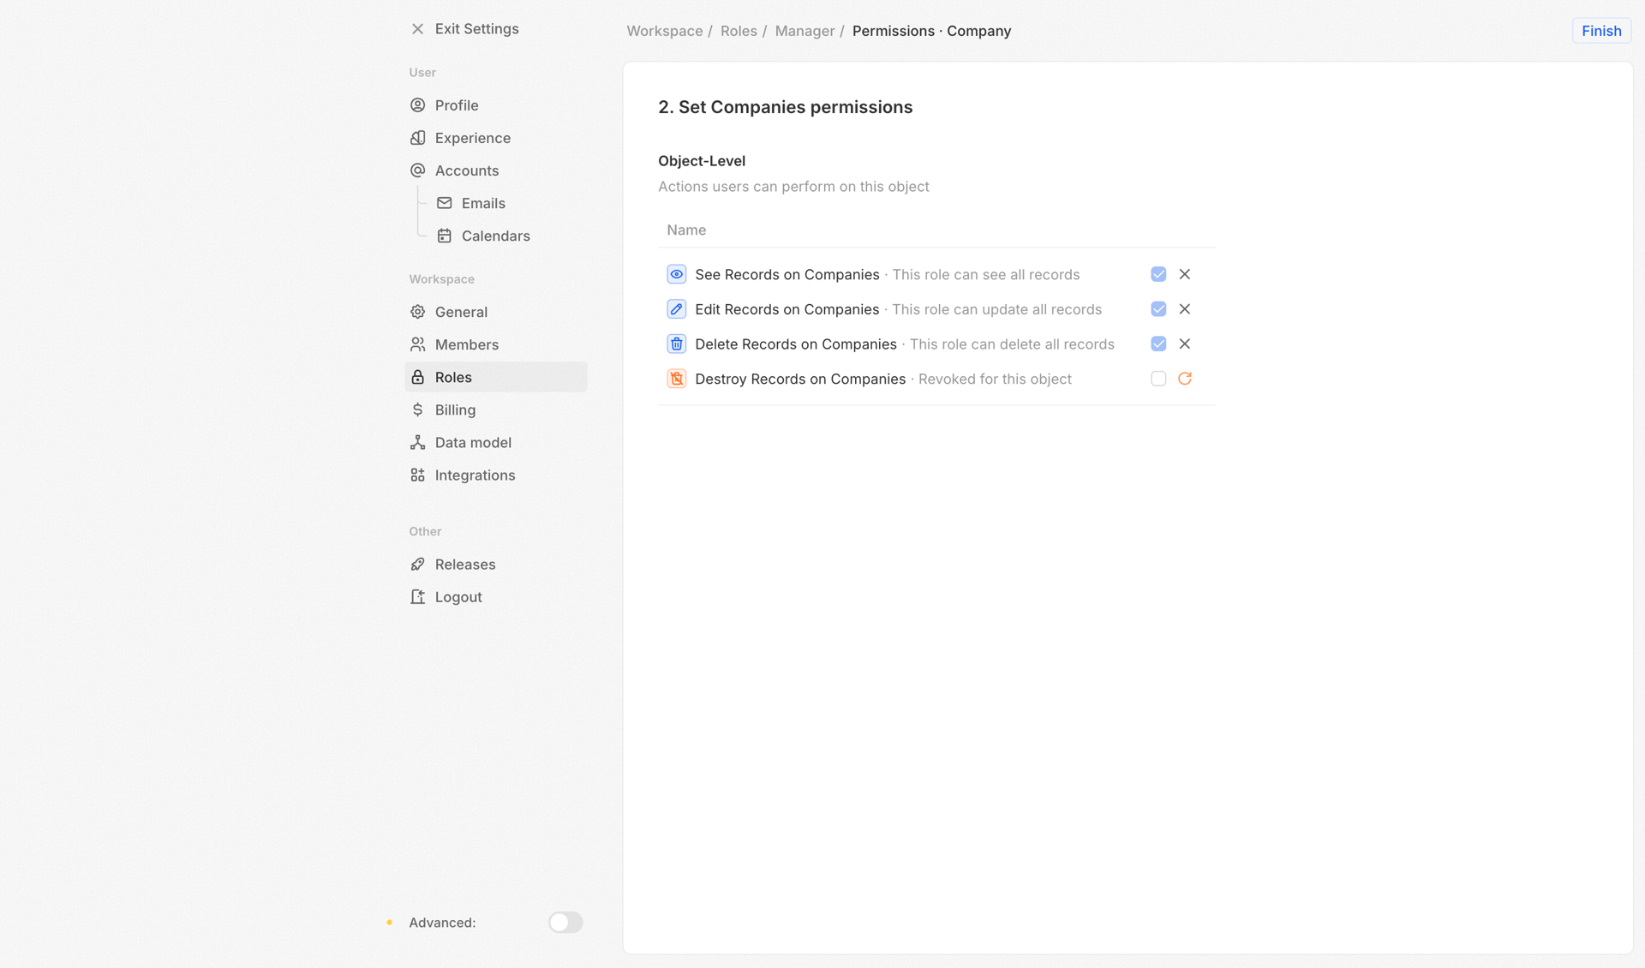The width and height of the screenshot is (1645, 968).
Task: Click the pencil icon beside Edit Records
Action: (x=676, y=308)
